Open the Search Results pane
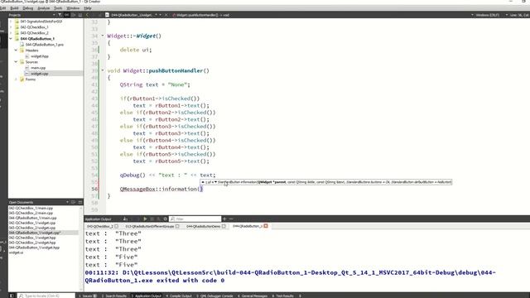The width and height of the screenshot is (530, 298). point(114,296)
